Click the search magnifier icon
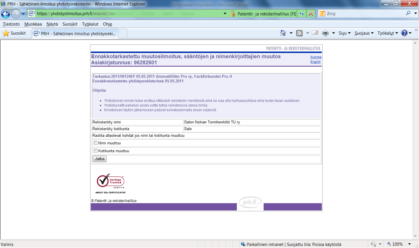The height and width of the screenshot is (248, 419). coord(409,13)
